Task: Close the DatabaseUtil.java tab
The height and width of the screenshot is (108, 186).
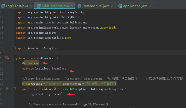Action: (112, 6)
